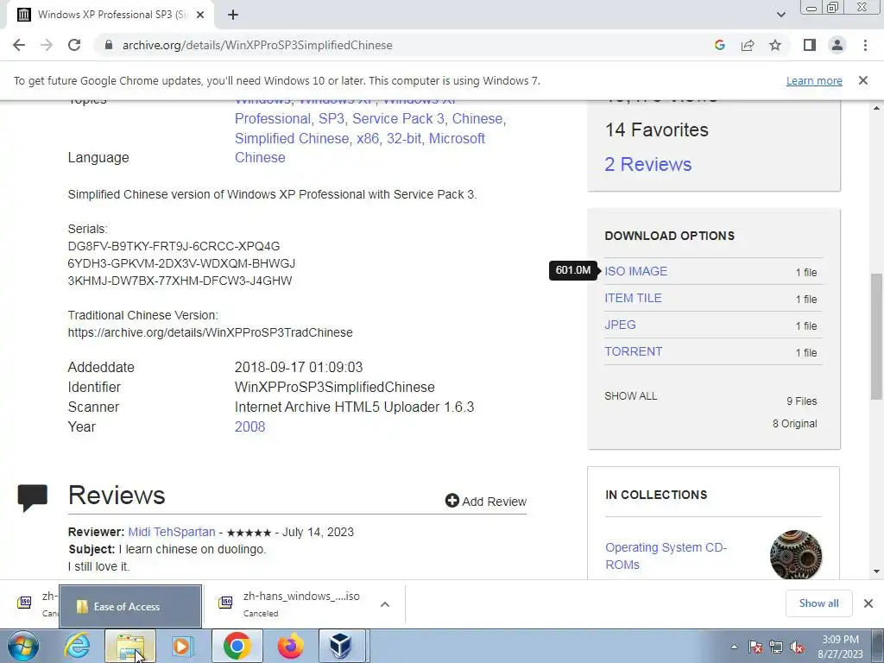884x663 pixels.
Task: Open tab search chevron in title bar
Action: 780,15
